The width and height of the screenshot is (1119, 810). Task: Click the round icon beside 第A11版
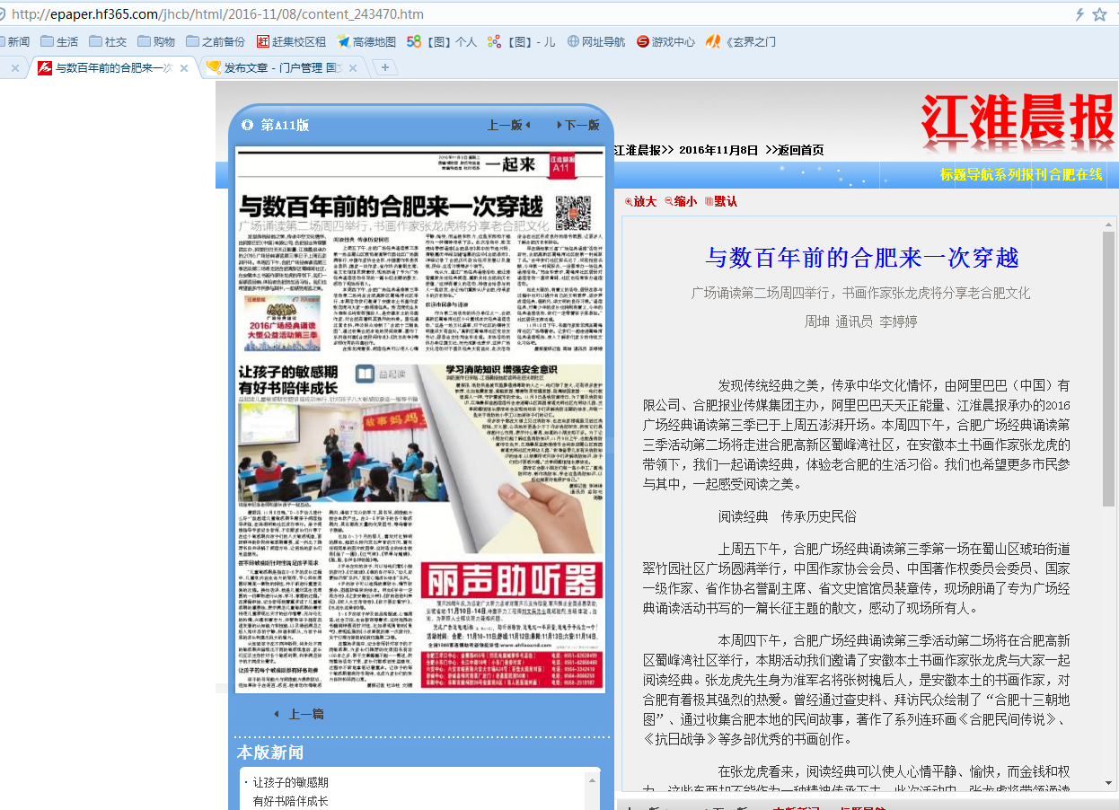coord(248,125)
